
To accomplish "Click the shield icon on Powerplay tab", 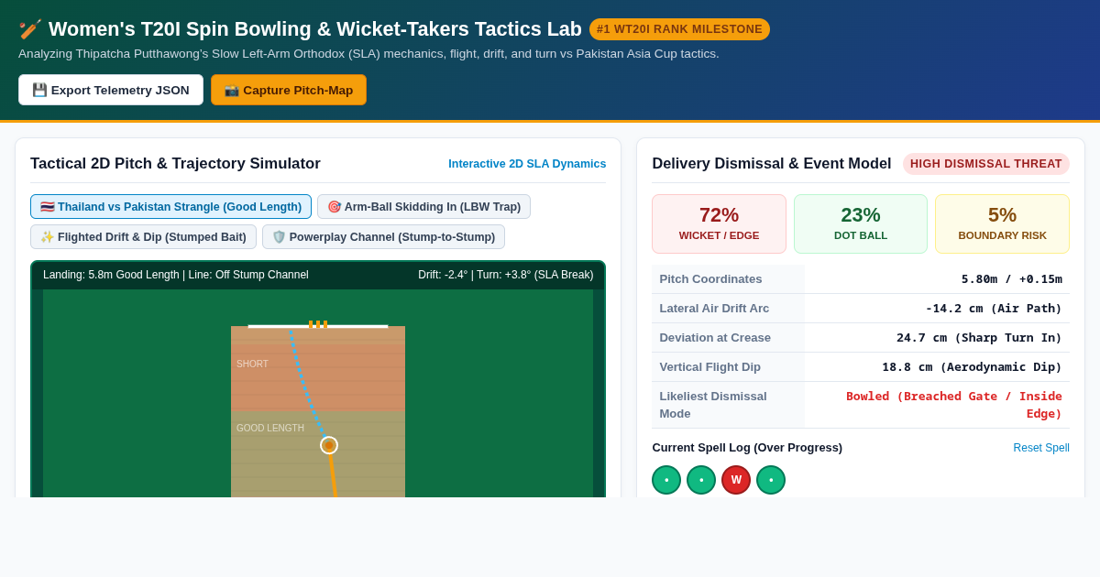I will [280, 237].
